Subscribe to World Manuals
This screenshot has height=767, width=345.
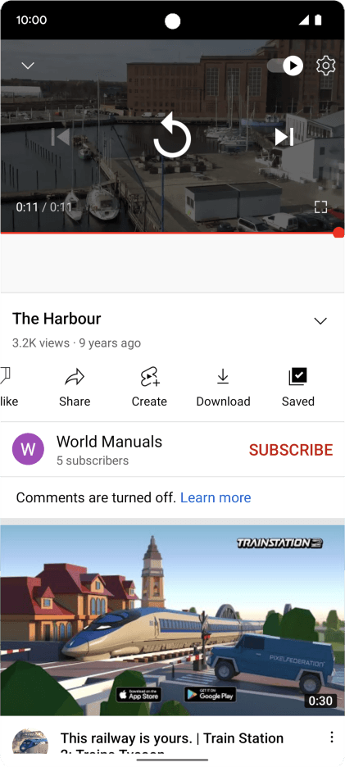[291, 450]
